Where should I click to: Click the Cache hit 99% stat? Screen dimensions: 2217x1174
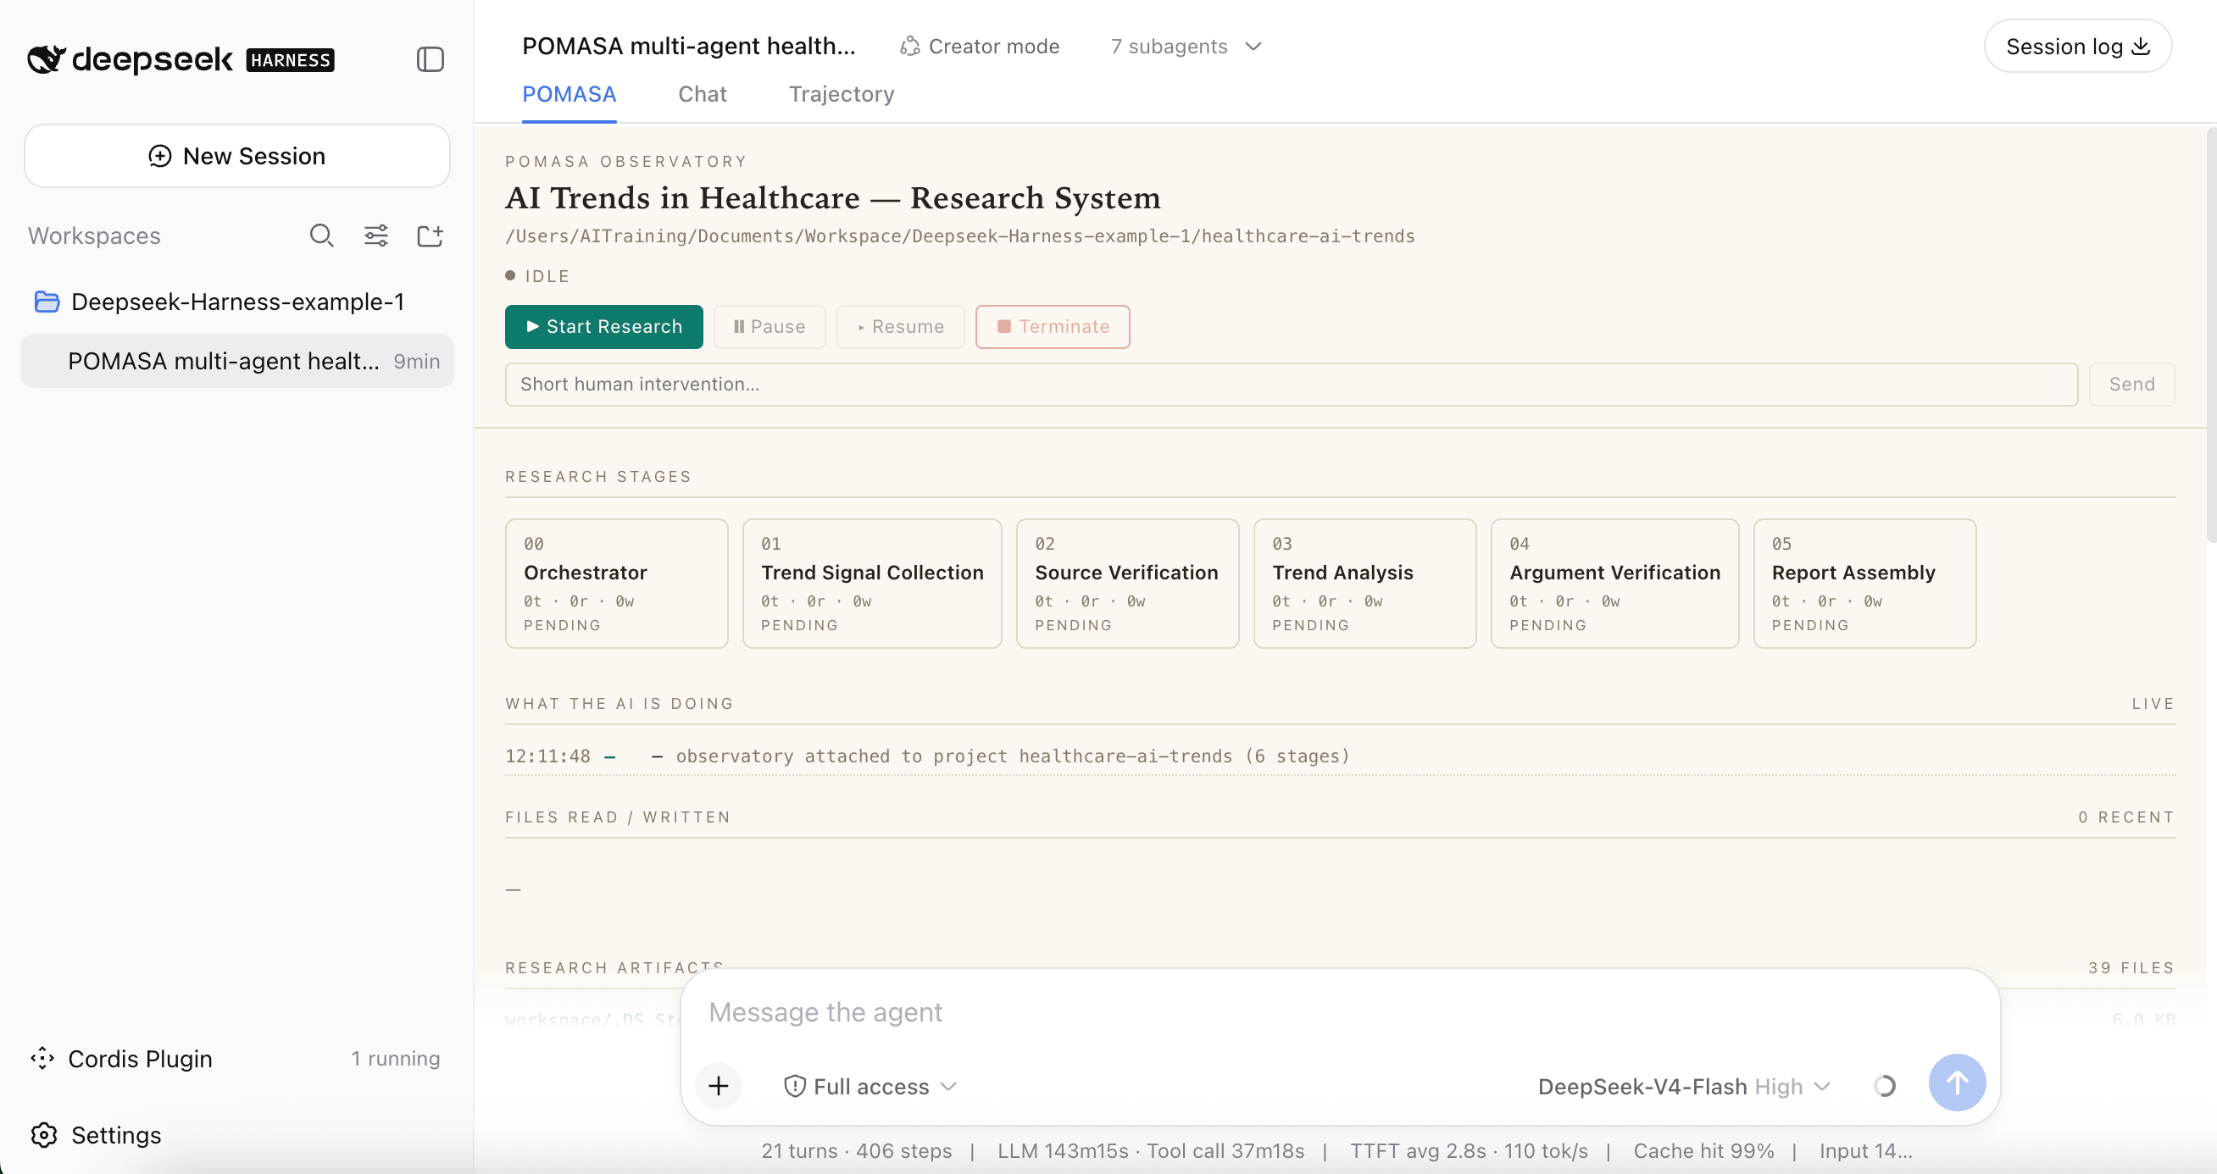1703,1151
